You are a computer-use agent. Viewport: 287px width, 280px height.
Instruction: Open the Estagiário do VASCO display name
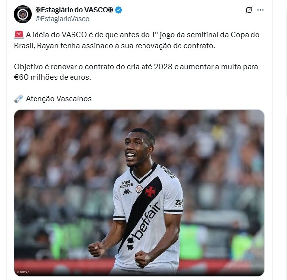[x=74, y=10]
